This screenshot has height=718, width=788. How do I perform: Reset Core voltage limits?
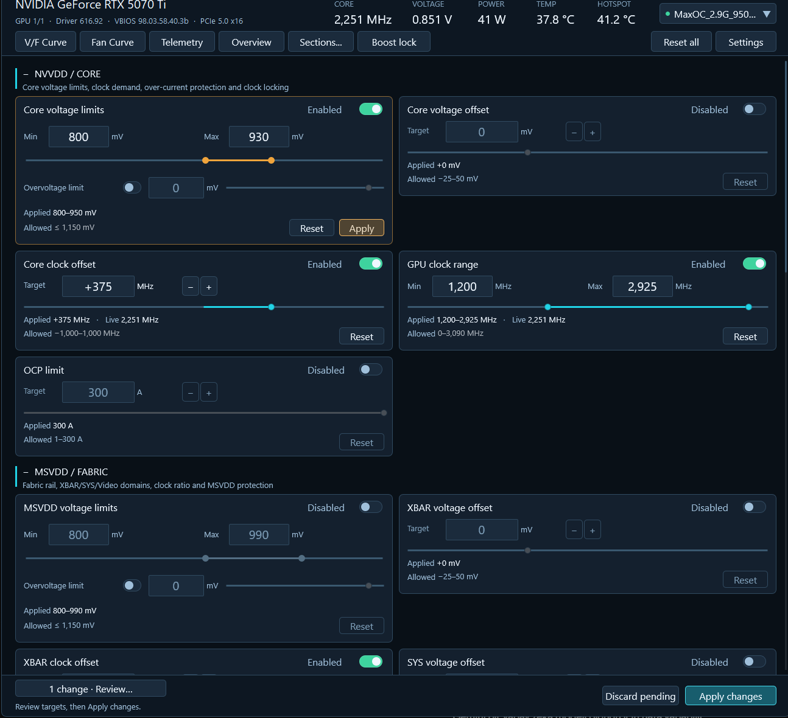312,228
